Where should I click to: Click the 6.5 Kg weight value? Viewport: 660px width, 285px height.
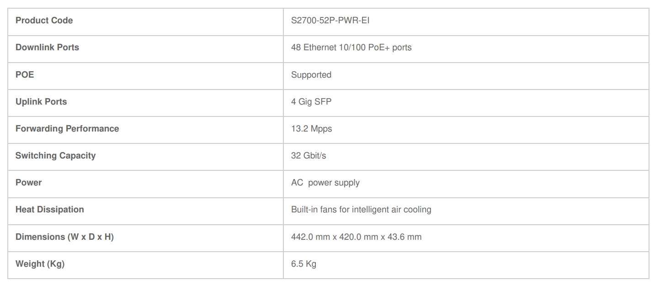point(303,264)
